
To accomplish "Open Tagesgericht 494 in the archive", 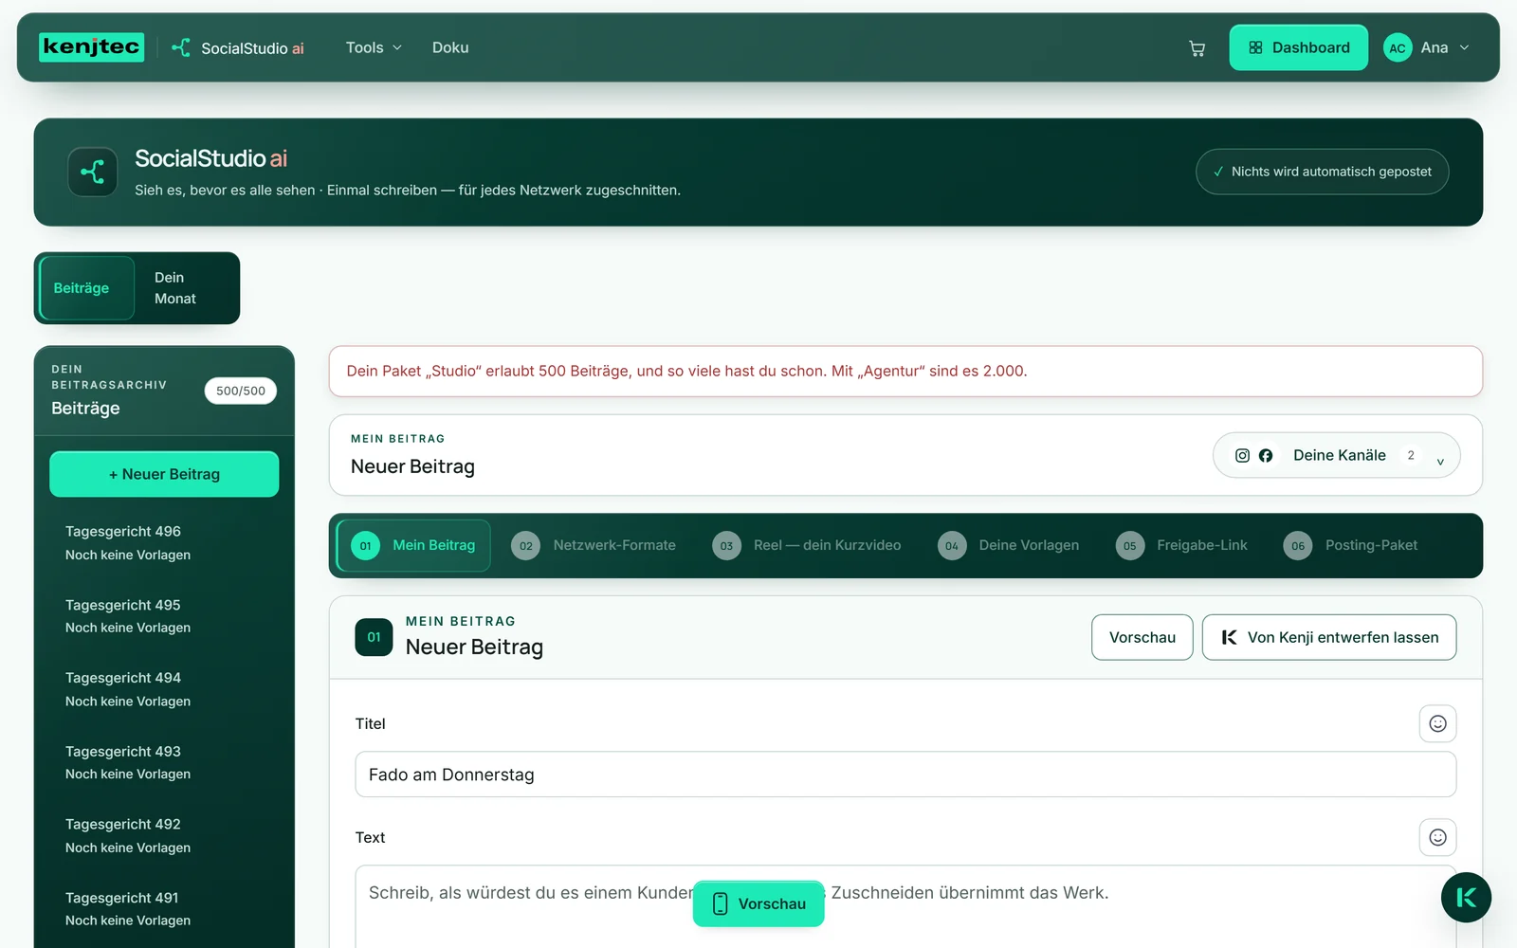I will (x=164, y=689).
